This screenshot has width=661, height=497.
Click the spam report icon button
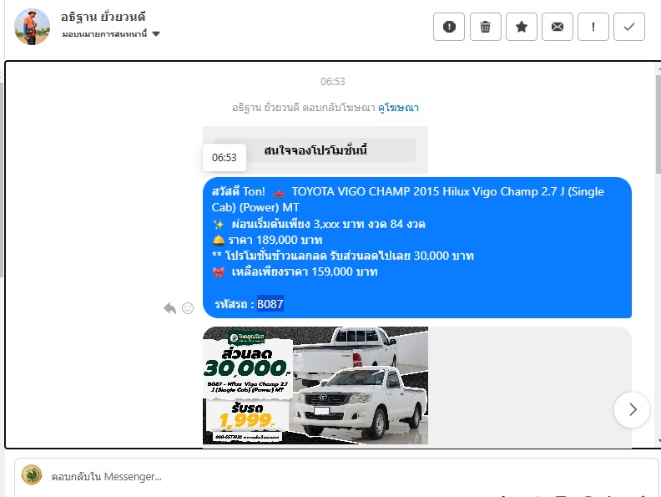[449, 27]
